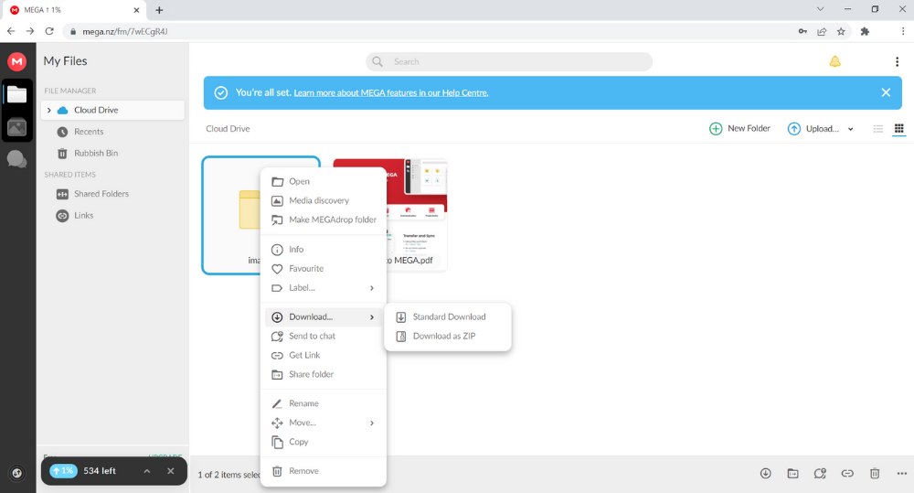Open more options in bottom toolbar
The image size is (914, 493).
click(902, 474)
